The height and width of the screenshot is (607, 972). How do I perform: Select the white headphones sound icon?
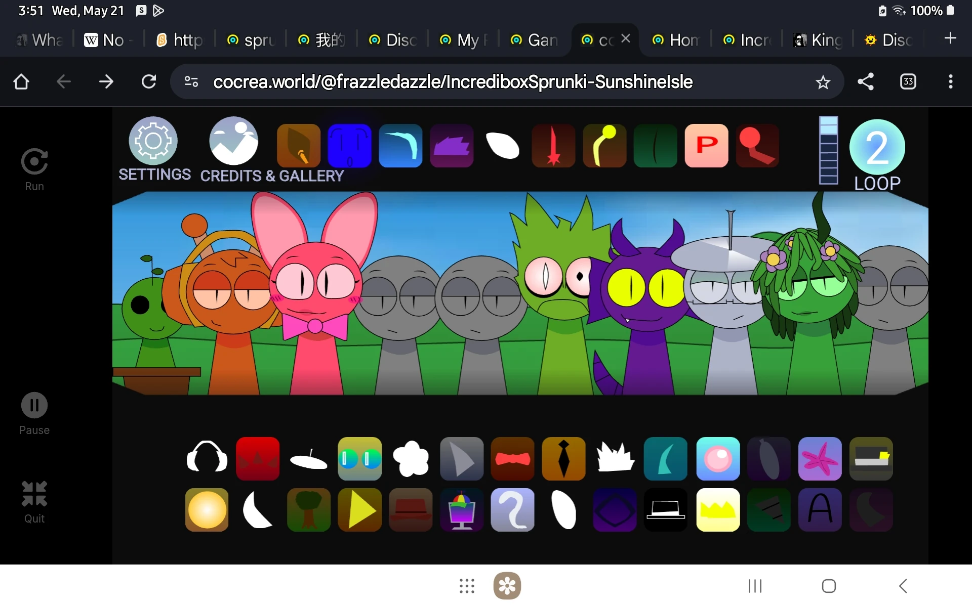[x=207, y=458]
